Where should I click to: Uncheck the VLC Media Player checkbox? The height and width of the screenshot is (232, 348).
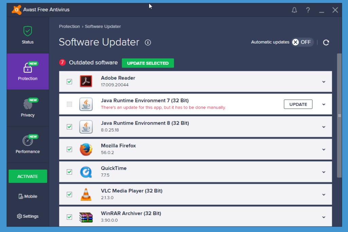[69, 195]
